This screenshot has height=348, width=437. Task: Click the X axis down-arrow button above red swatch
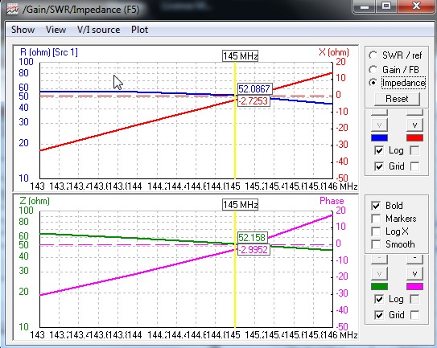[414, 125]
